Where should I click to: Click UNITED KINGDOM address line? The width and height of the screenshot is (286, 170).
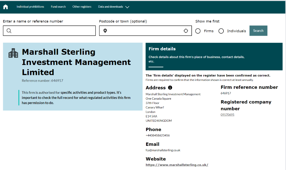[159, 121]
